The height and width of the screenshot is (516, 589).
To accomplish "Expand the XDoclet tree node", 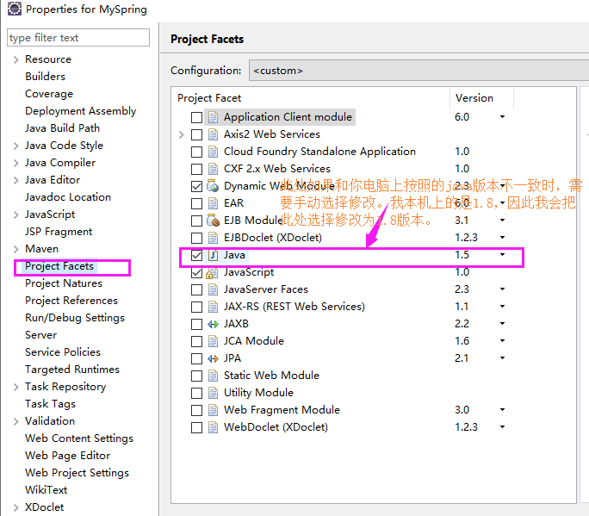I will [15, 507].
